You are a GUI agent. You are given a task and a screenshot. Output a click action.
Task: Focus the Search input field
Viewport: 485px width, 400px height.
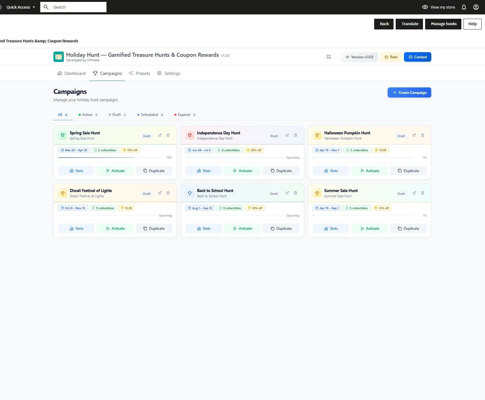tap(73, 7)
